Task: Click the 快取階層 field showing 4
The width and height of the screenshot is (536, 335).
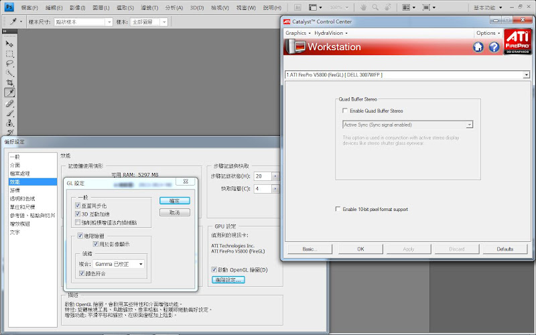Action: pyautogui.click(x=263, y=188)
